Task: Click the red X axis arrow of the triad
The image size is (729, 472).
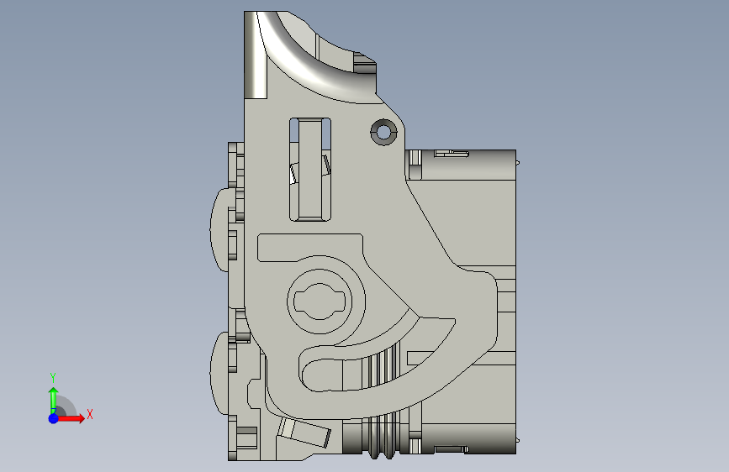Action: pyautogui.click(x=71, y=418)
